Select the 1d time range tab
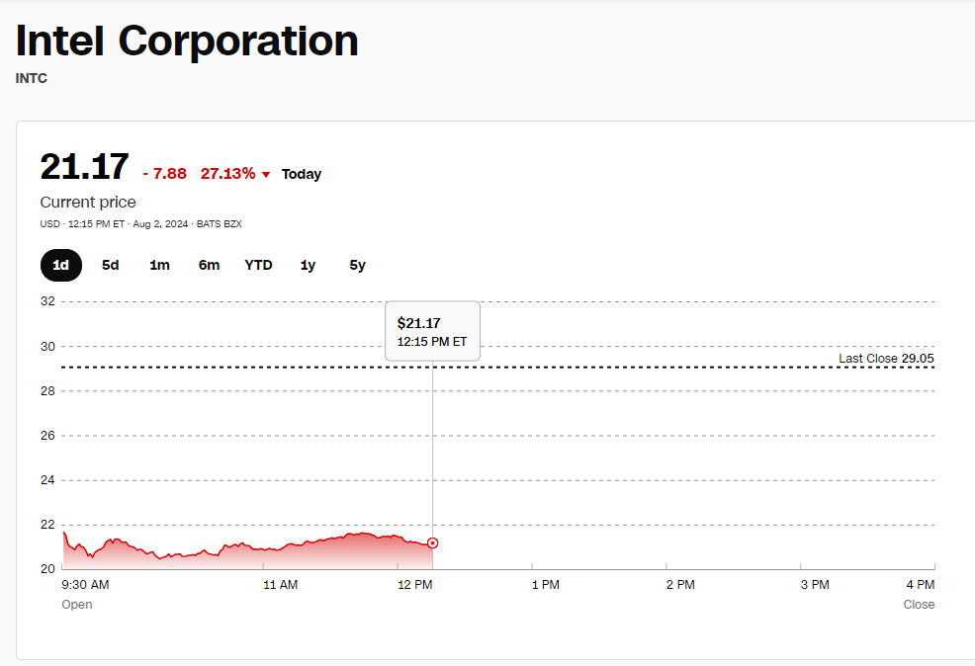The image size is (975, 666). 61,265
